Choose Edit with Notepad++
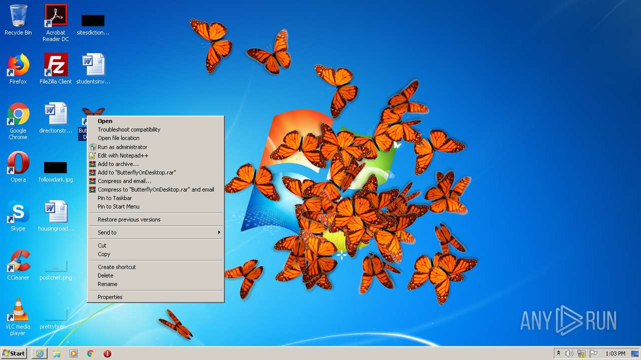The height and width of the screenshot is (360, 641). tap(156, 155)
